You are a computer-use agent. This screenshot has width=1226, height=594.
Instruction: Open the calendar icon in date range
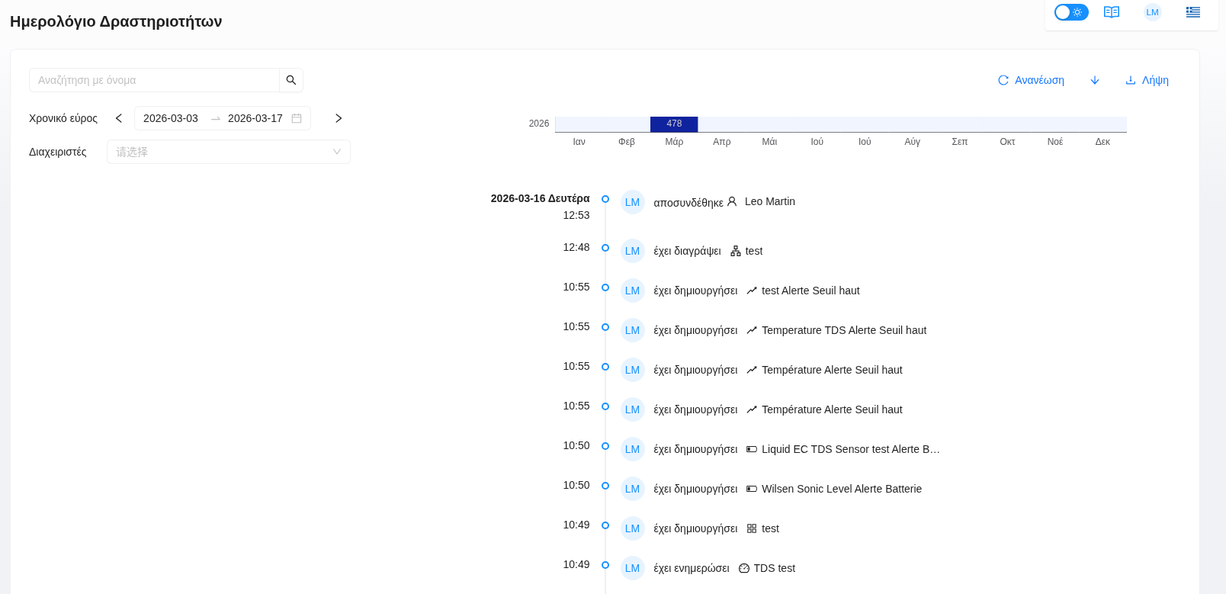[x=297, y=118]
